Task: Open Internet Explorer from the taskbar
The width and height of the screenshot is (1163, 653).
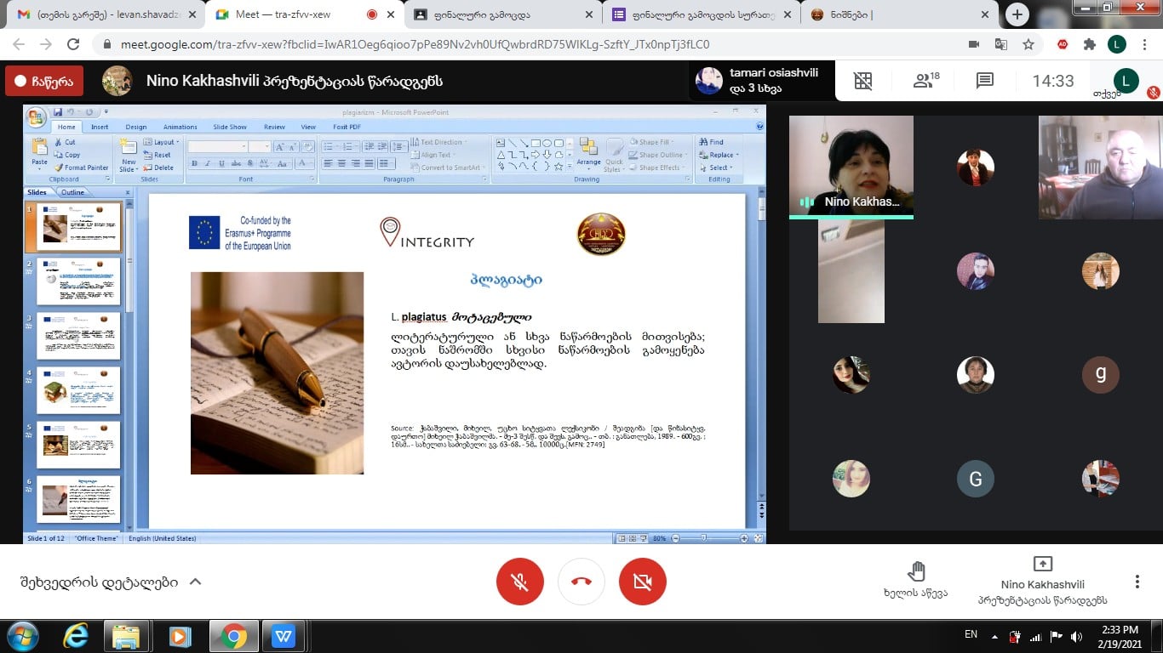Action: click(76, 636)
